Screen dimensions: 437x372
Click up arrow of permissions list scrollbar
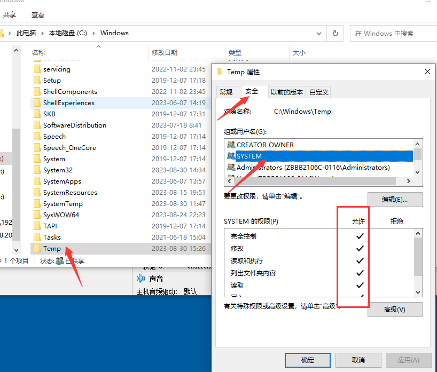pyautogui.click(x=418, y=233)
